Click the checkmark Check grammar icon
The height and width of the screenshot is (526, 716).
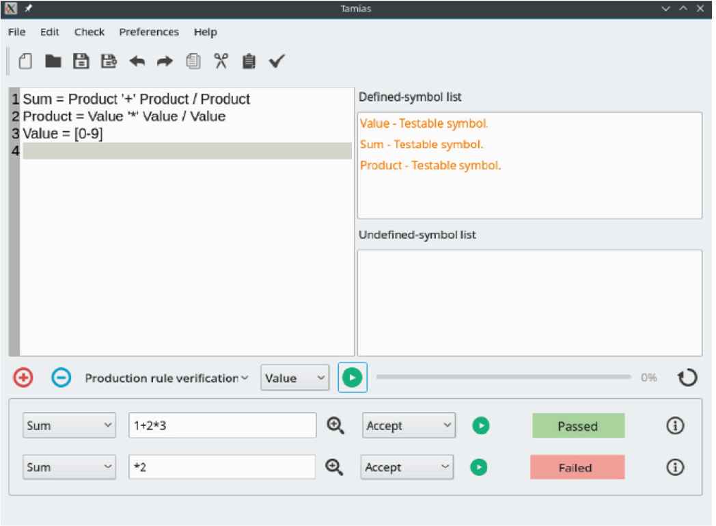pyautogui.click(x=276, y=62)
